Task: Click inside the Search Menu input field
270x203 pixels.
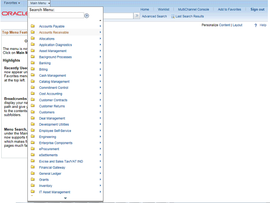Action: click(56, 15)
